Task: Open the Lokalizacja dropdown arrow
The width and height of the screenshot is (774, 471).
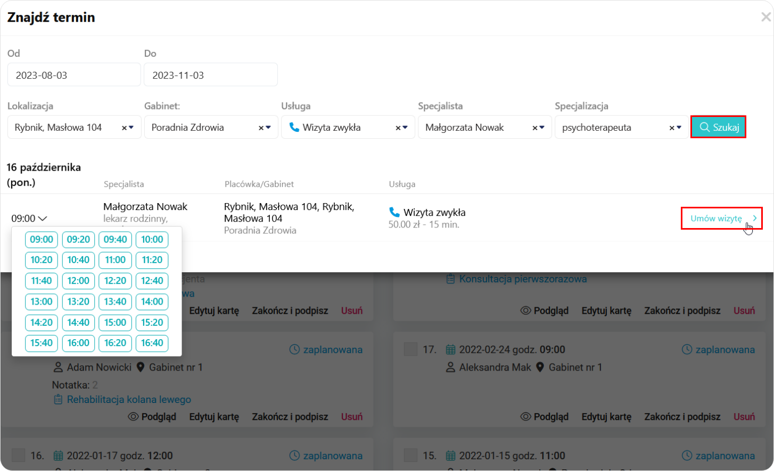Action: [131, 128]
